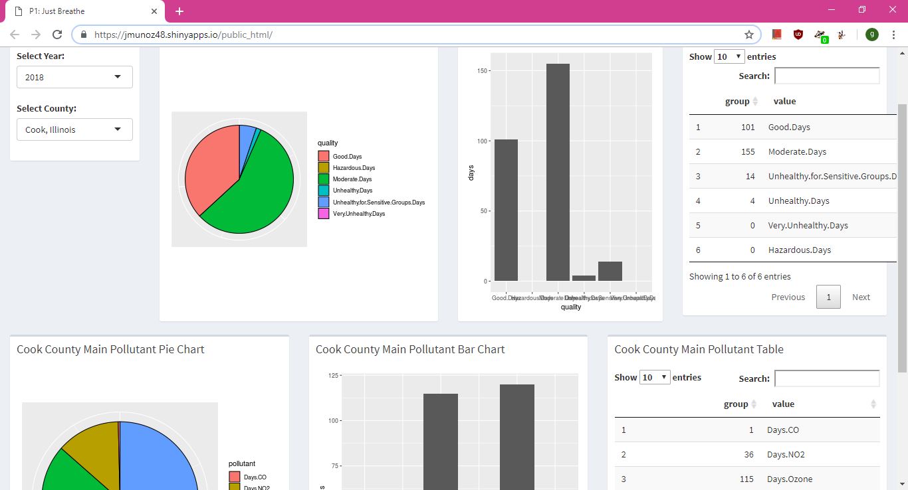Select the Good.Days table row
Viewport: 908px width, 490px height.
pyautogui.click(x=793, y=127)
